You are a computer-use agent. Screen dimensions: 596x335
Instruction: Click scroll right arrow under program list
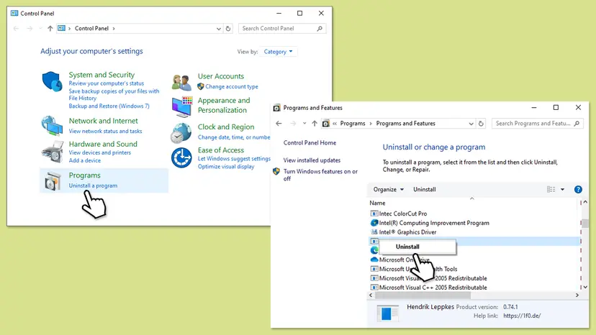point(577,295)
